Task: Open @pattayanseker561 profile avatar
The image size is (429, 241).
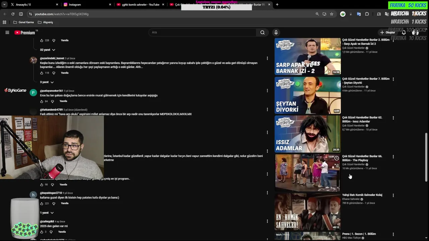Action: coord(33,93)
